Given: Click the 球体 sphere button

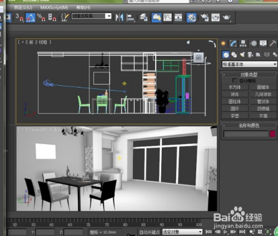Looking at the screenshot, I should tap(235, 94).
